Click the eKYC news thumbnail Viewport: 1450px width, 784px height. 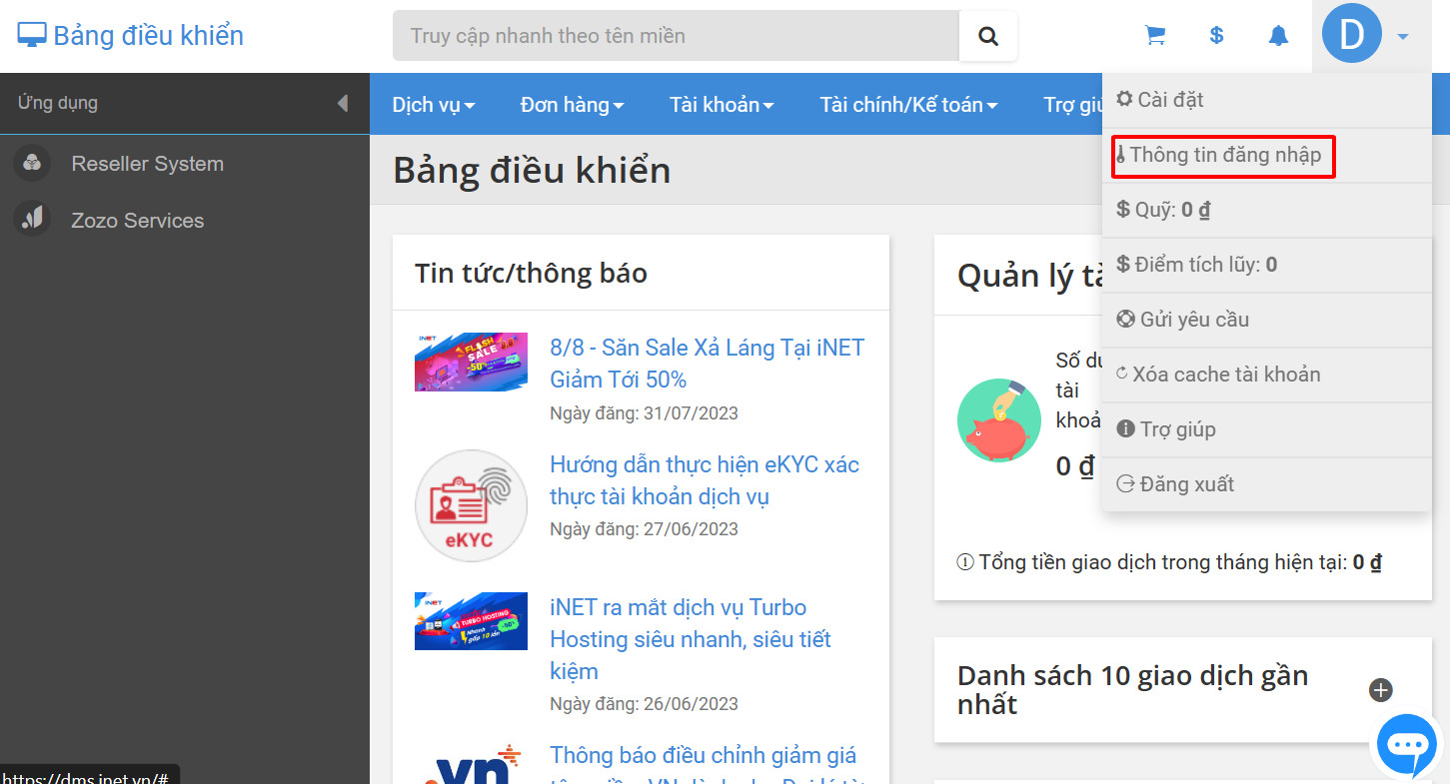coord(471,505)
